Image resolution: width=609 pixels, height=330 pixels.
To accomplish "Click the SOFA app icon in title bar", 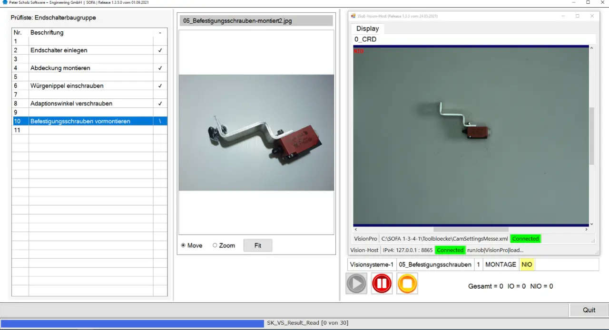I will pos(5,2).
